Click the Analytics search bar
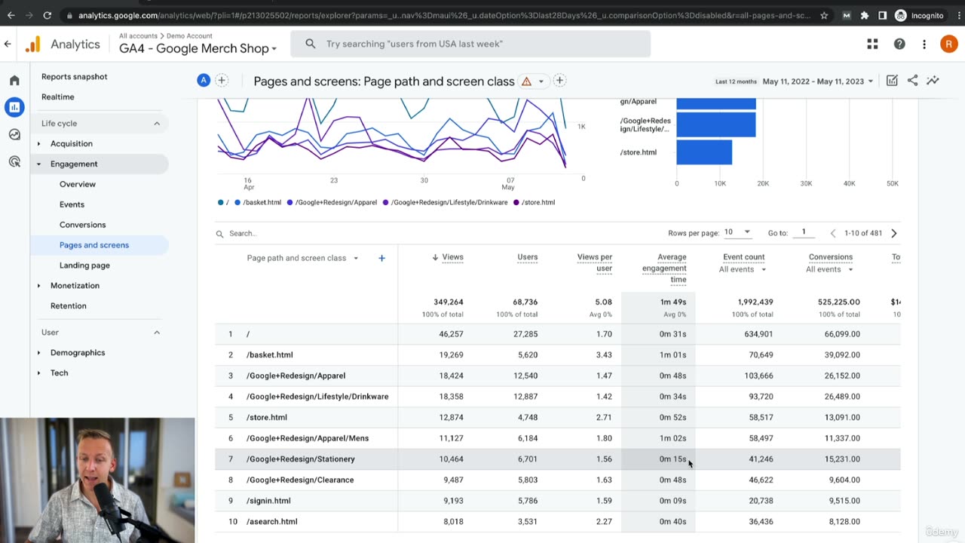 (470, 44)
